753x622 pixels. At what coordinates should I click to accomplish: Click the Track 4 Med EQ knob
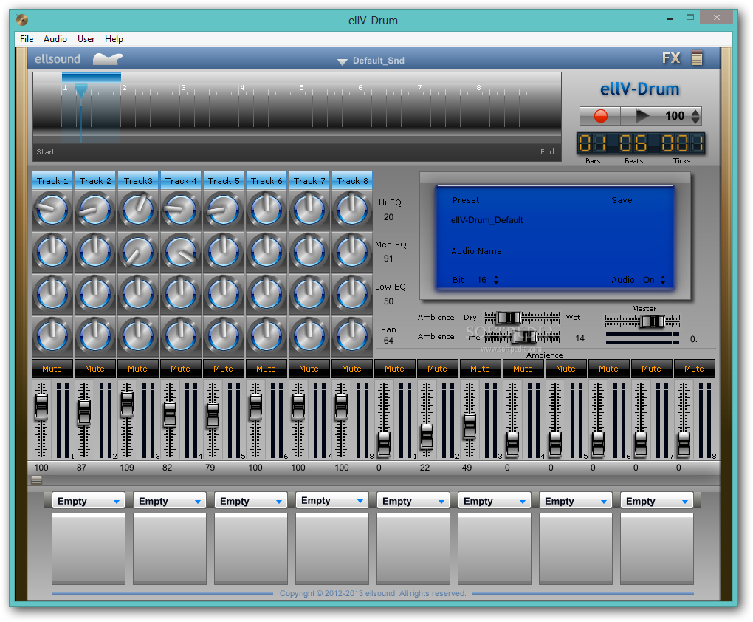click(x=181, y=251)
